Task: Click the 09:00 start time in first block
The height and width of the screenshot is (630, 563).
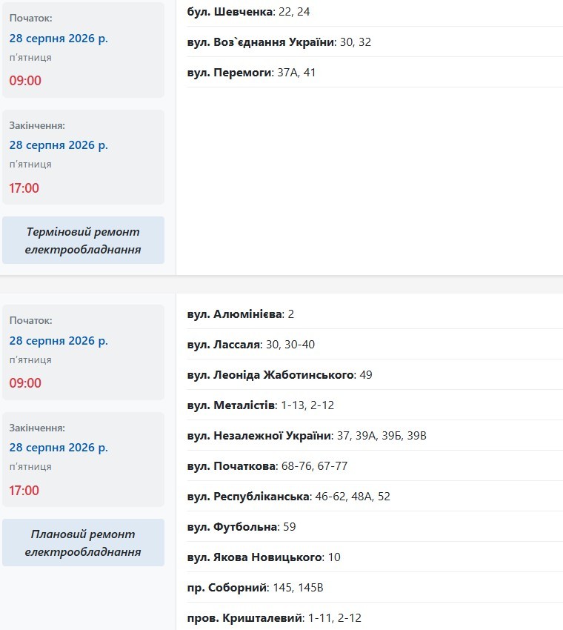Action: tap(25, 81)
